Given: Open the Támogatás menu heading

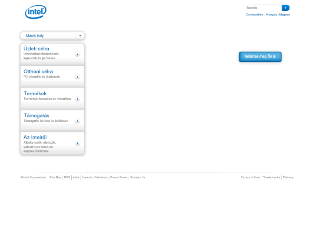Looking at the screenshot, I should click(36, 116).
